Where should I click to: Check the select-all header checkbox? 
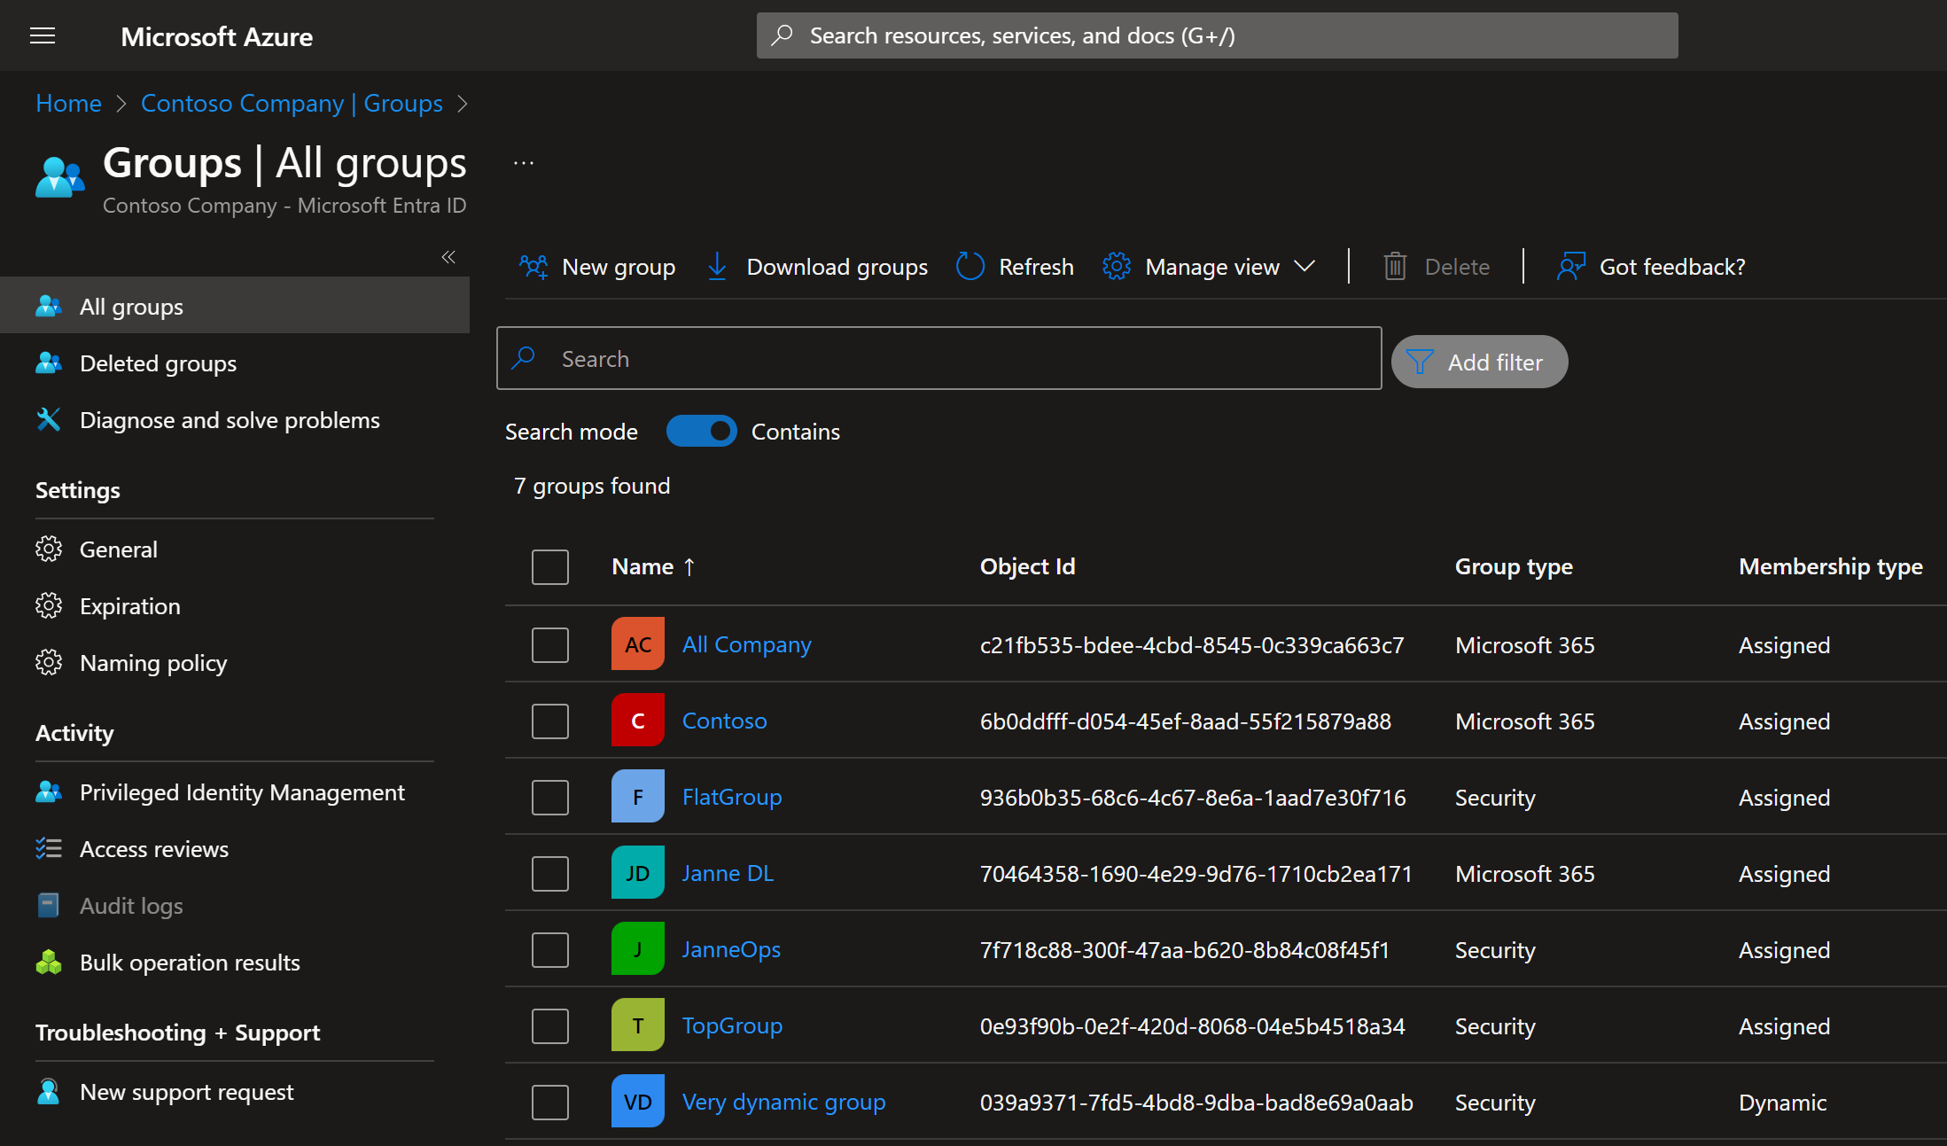[x=550, y=567]
